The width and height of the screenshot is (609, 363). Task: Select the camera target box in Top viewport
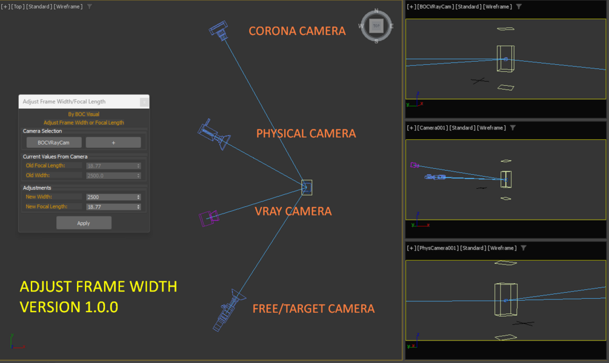pyautogui.click(x=307, y=188)
